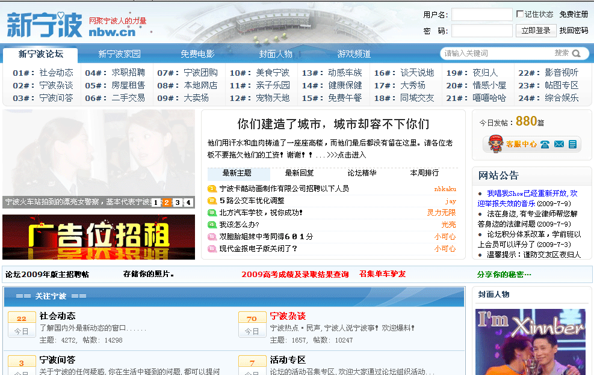Open the customer service phone icon
594x375 pixels.
(x=545, y=144)
